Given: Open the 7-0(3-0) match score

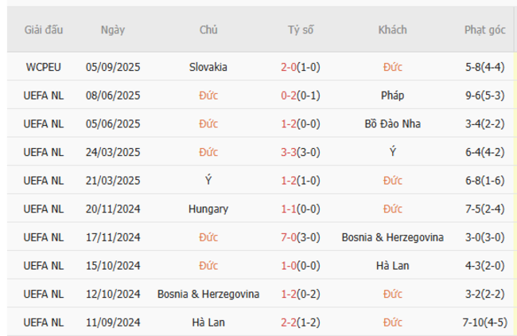Looking at the screenshot, I should (x=301, y=237).
